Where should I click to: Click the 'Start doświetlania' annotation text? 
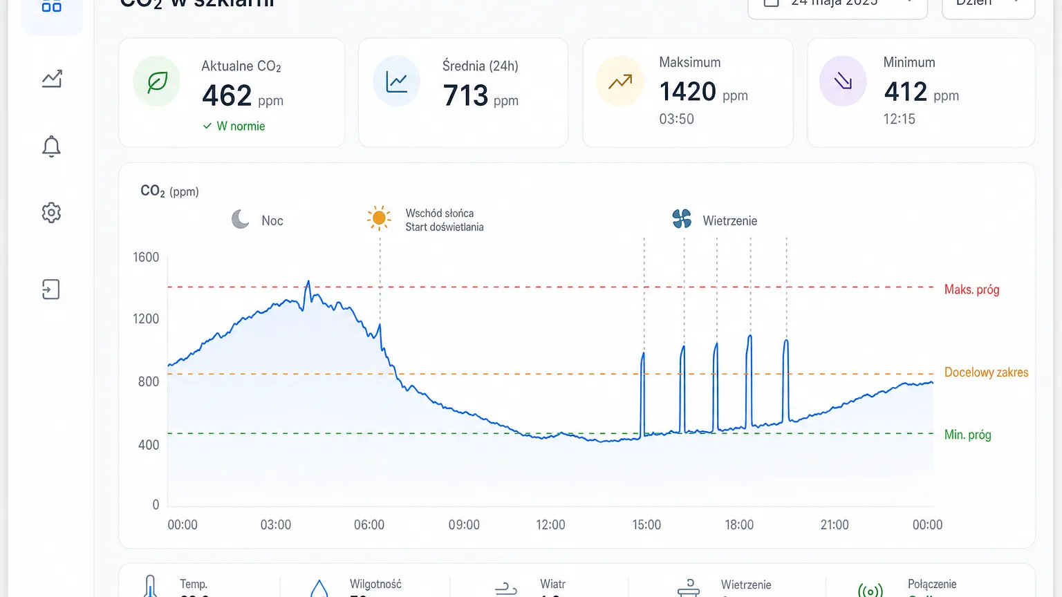[445, 227]
